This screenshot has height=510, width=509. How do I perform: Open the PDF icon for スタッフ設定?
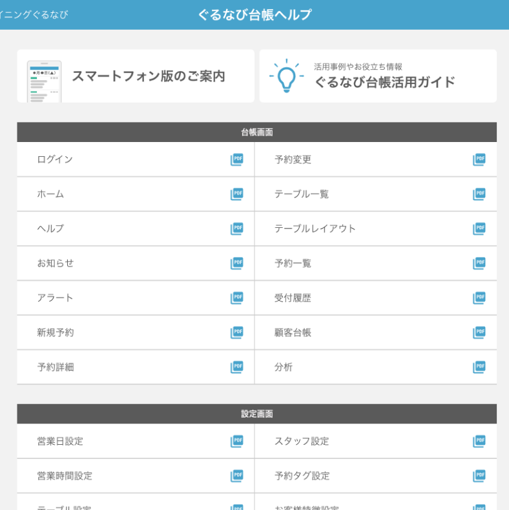pos(479,442)
